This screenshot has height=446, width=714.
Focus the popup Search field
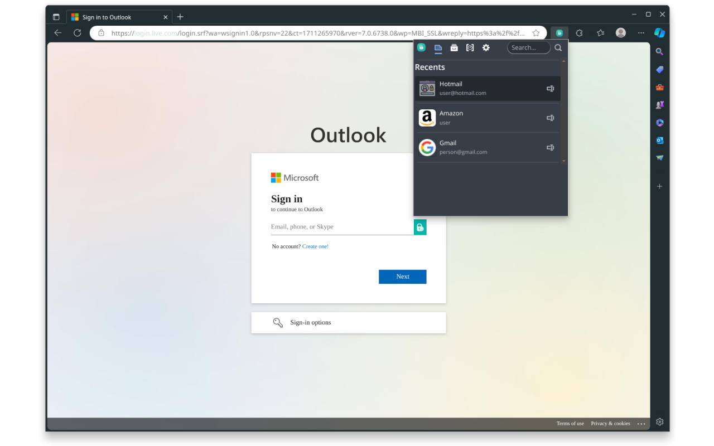coord(529,48)
